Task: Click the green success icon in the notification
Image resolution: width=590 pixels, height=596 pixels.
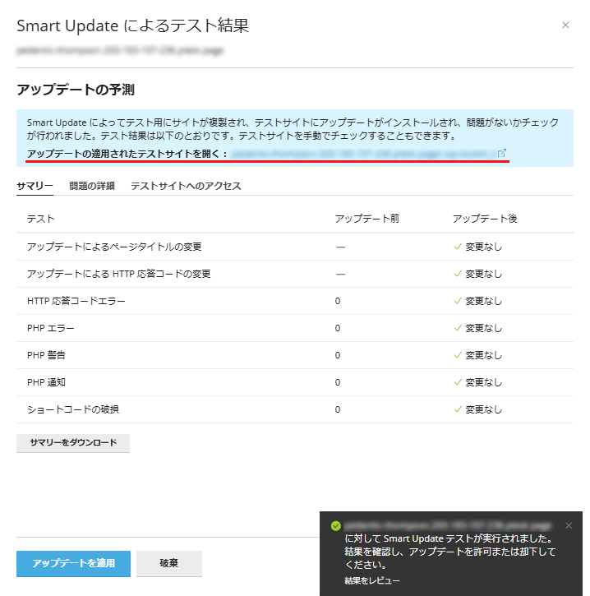Action: [x=335, y=525]
